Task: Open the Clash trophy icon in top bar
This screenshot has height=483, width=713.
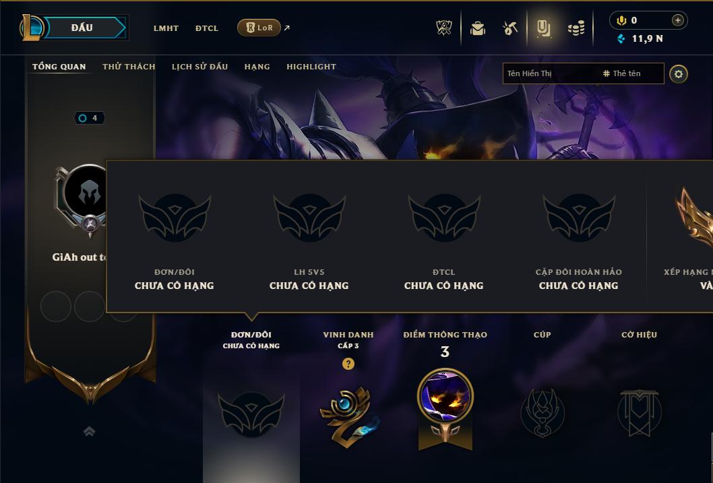Action: pos(444,28)
